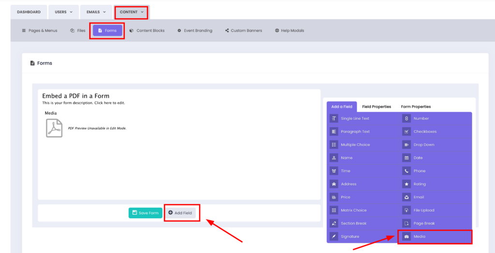Image resolution: width=495 pixels, height=253 pixels.
Task: Select the Matrix Choice grid icon
Action: coord(334,211)
